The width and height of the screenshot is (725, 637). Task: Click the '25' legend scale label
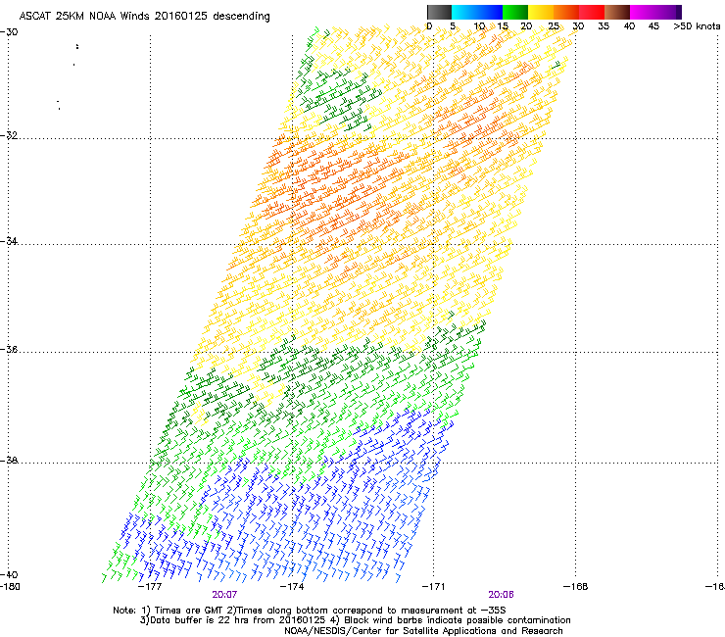554,26
